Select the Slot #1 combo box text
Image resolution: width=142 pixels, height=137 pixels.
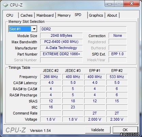[x=20, y=29]
